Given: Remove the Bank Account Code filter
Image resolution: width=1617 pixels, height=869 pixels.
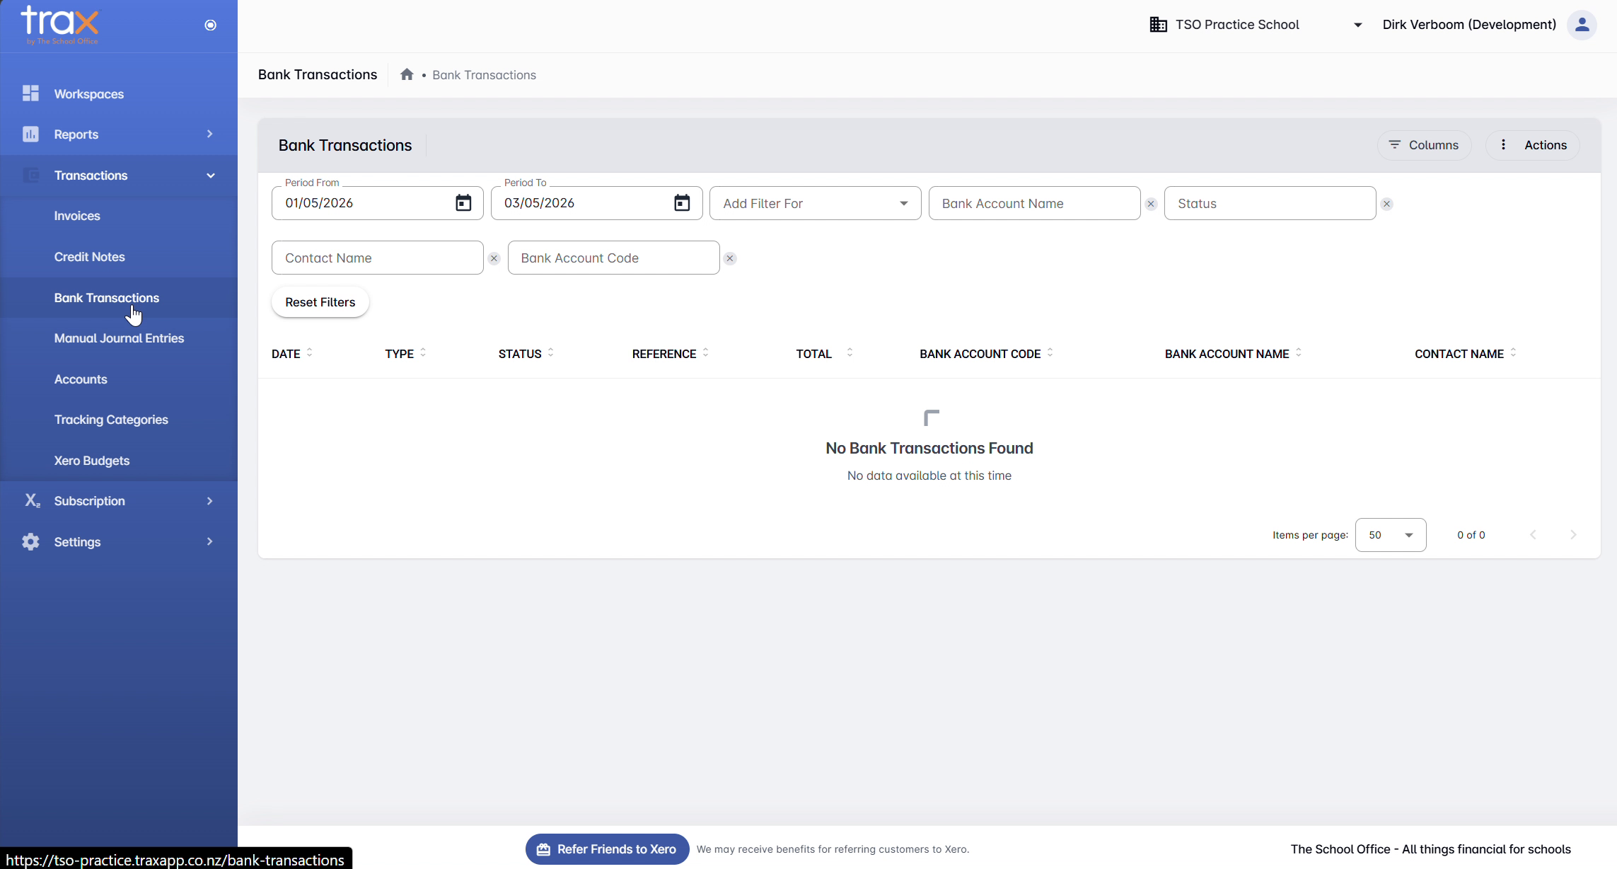Looking at the screenshot, I should coord(730,258).
